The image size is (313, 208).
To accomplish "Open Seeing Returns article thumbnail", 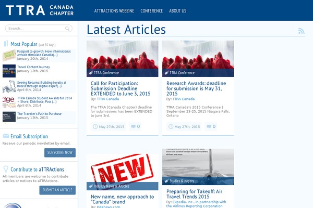I will pos(9,86).
